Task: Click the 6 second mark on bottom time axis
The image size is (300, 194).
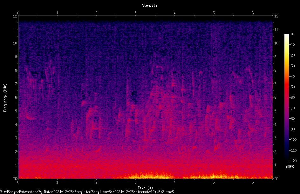Action: tap(253, 182)
